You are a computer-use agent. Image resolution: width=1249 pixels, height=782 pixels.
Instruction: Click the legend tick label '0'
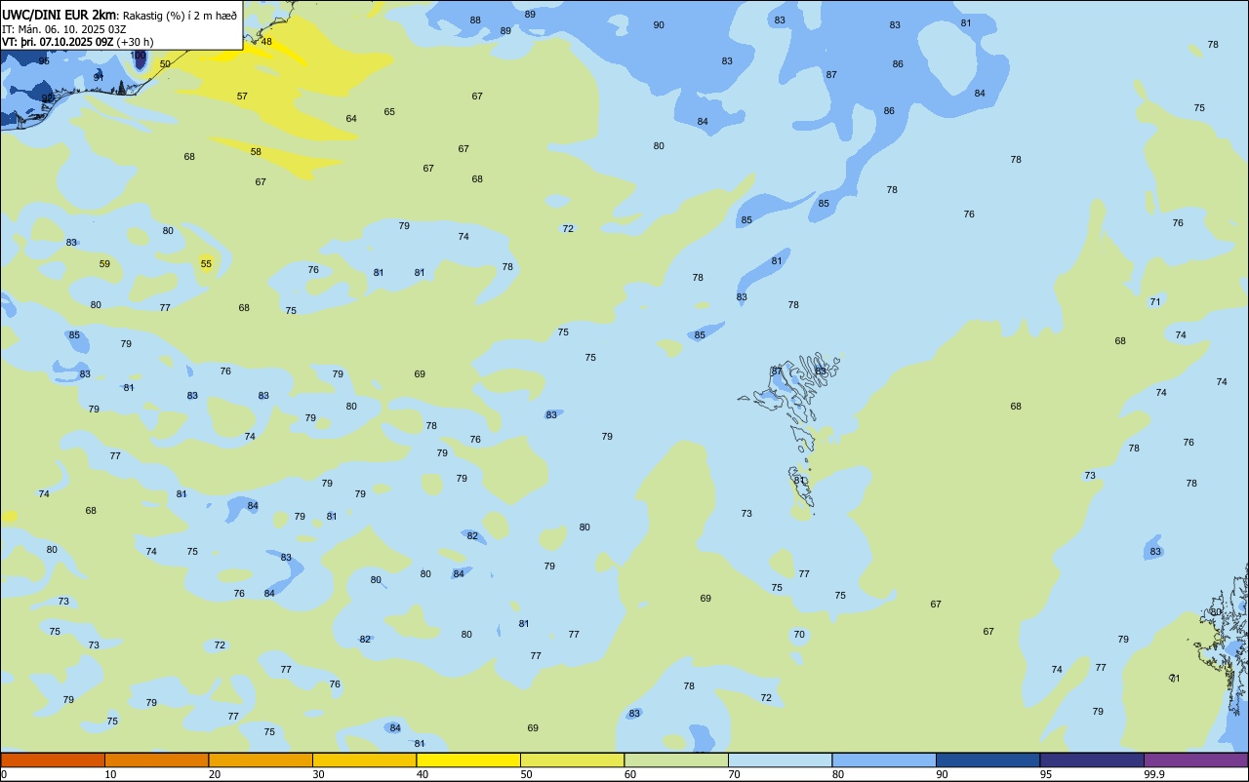tap(4, 774)
